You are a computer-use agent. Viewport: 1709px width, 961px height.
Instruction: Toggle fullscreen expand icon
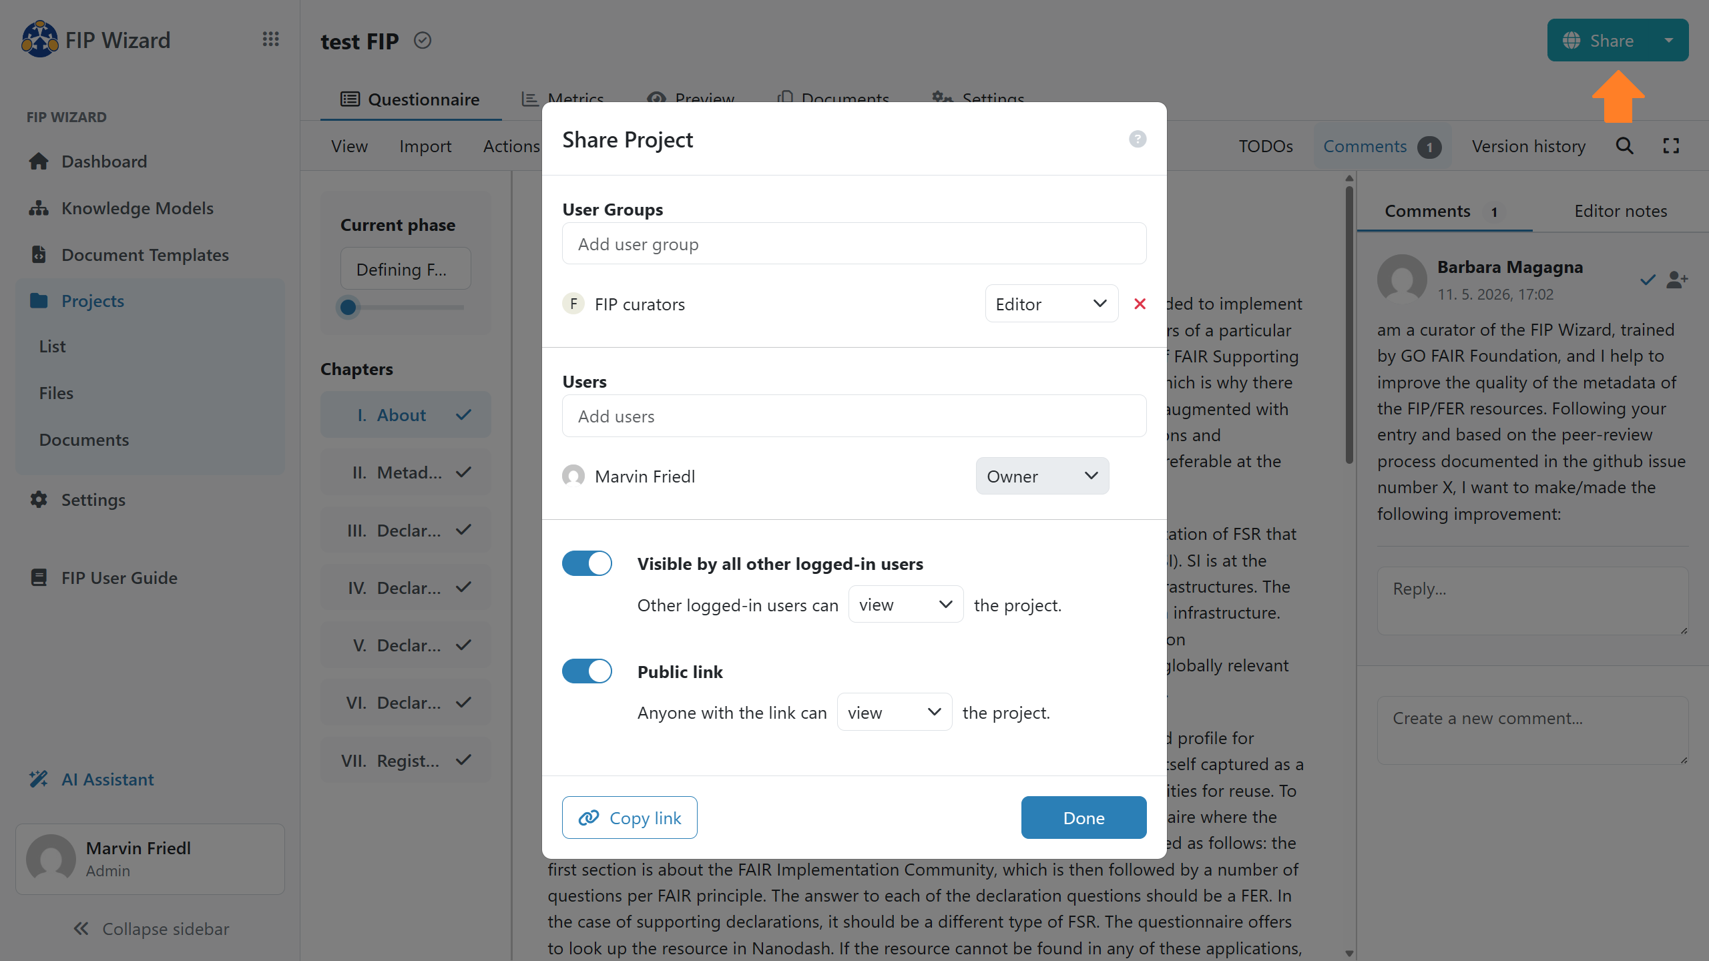[x=1671, y=146]
